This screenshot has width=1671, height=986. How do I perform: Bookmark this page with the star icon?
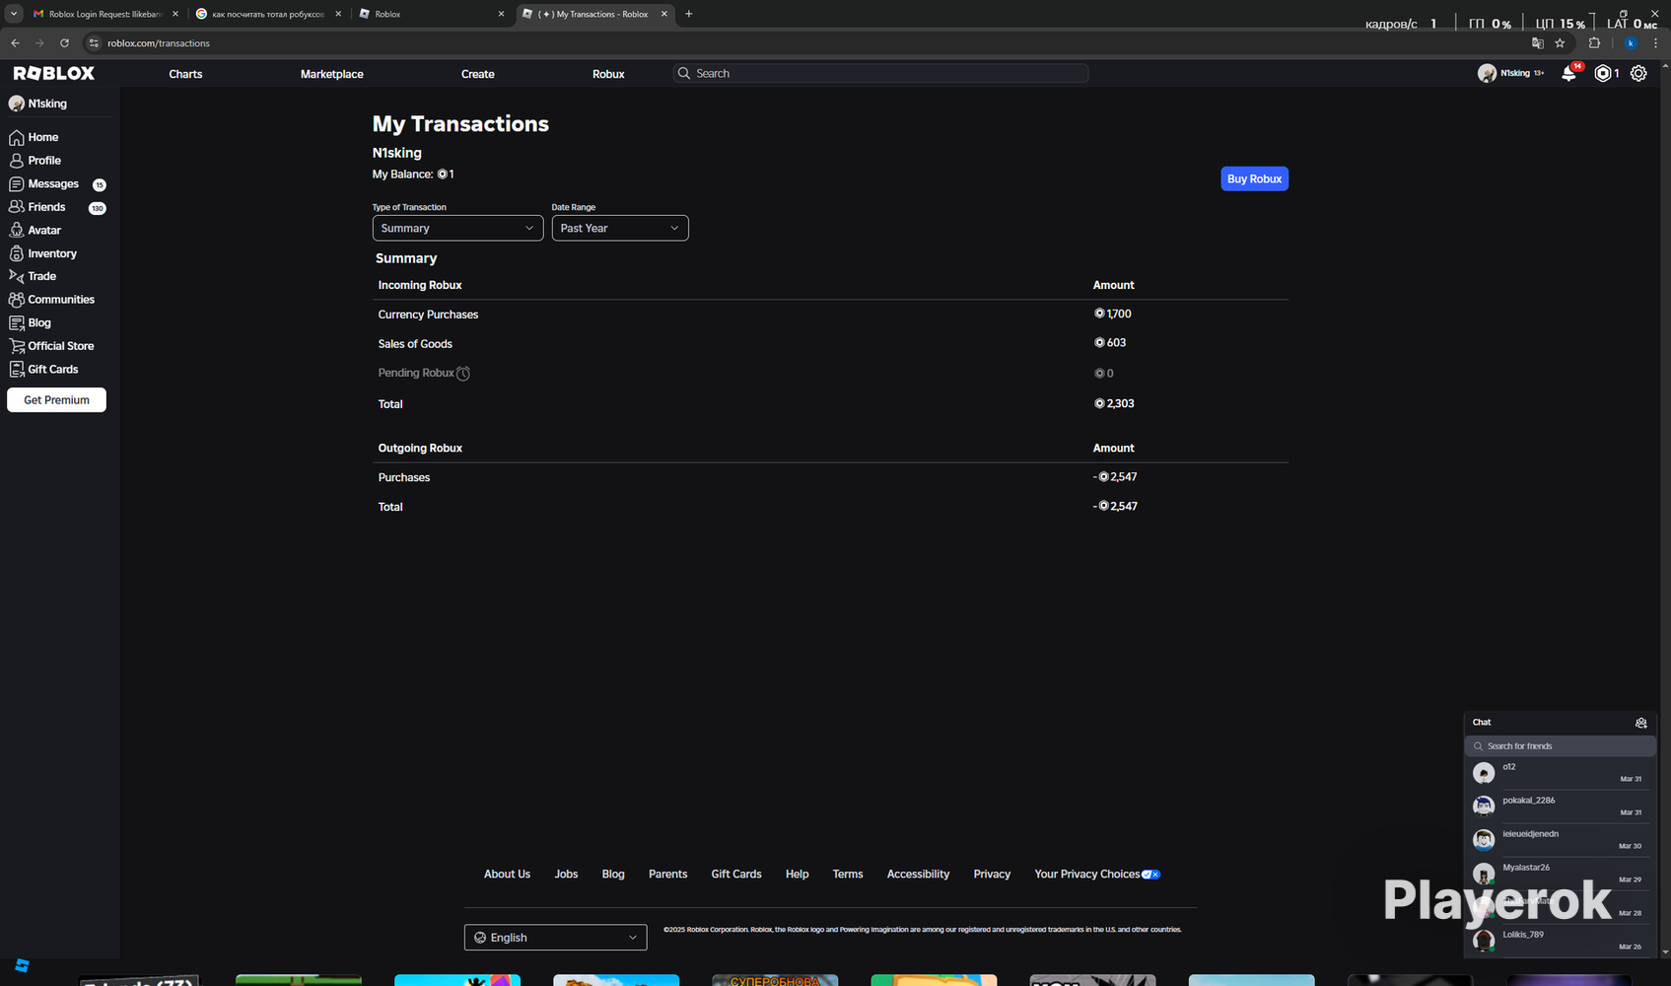(1560, 43)
